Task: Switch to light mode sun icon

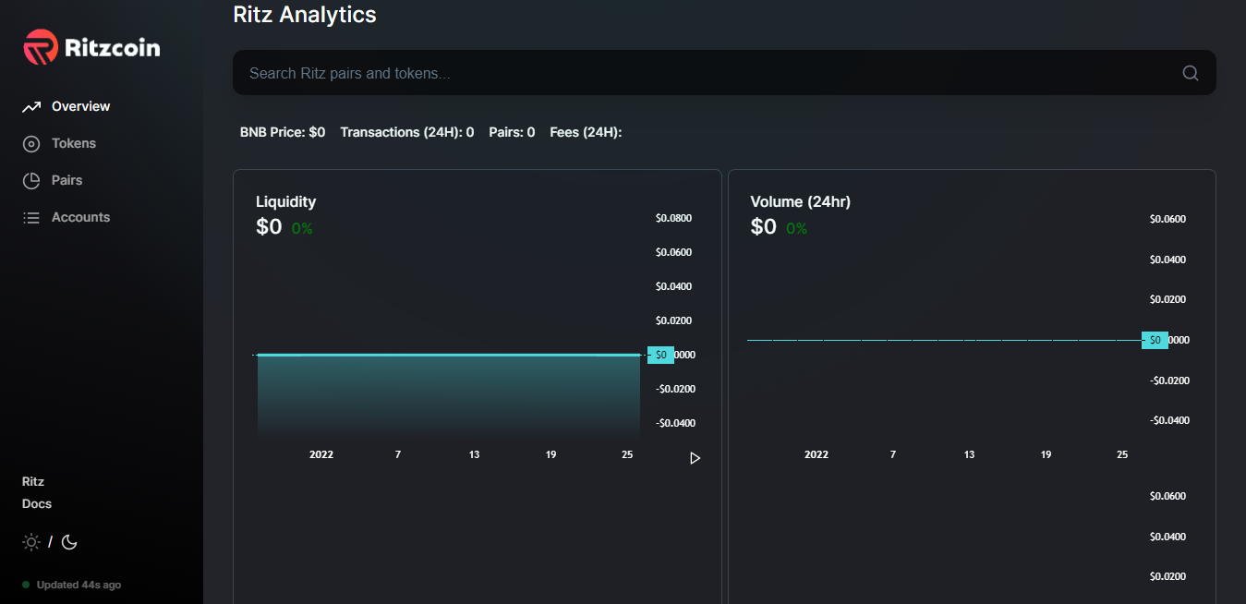Action: coord(31,542)
